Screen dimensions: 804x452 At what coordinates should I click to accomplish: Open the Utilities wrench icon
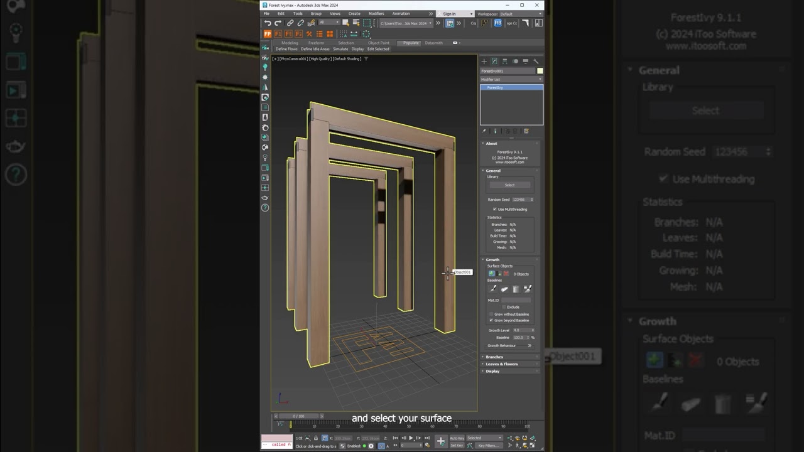[x=536, y=62]
